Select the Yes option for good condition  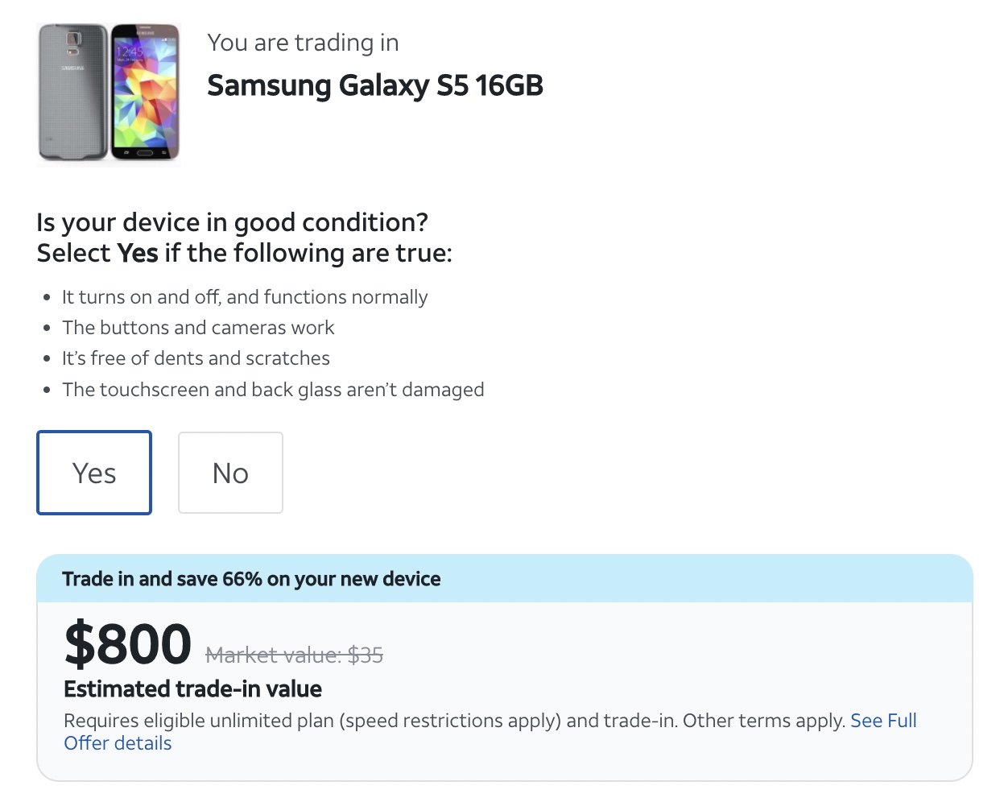94,473
